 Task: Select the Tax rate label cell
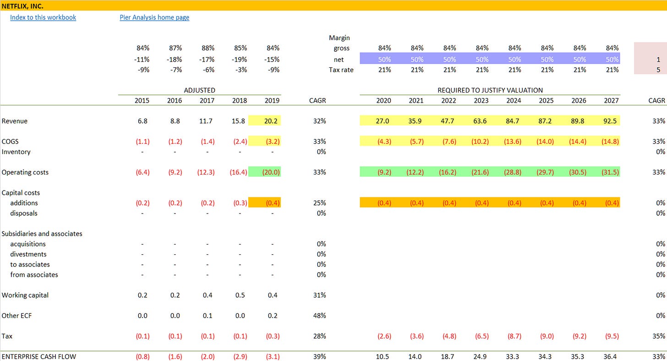coord(341,70)
